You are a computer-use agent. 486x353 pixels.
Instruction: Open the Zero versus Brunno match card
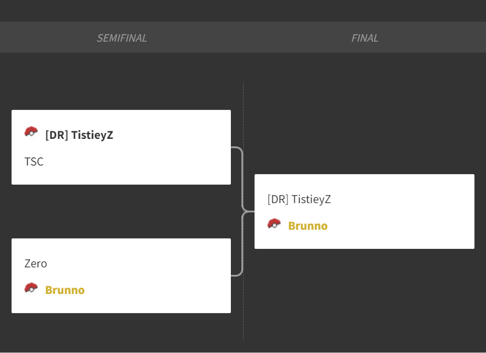click(121, 275)
